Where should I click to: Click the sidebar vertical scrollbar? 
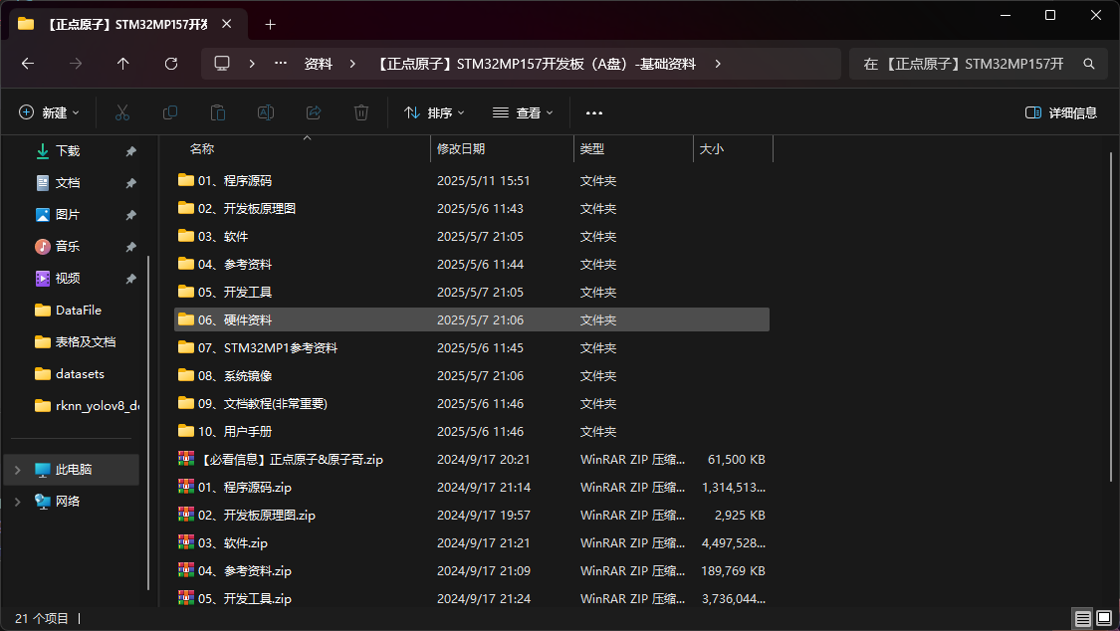pyautogui.click(x=148, y=423)
